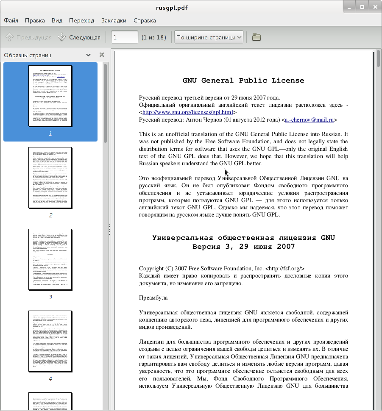Image resolution: width=382 pixels, height=411 pixels.
Task: Close the Образцы страниц side panel
Action: coord(102,55)
